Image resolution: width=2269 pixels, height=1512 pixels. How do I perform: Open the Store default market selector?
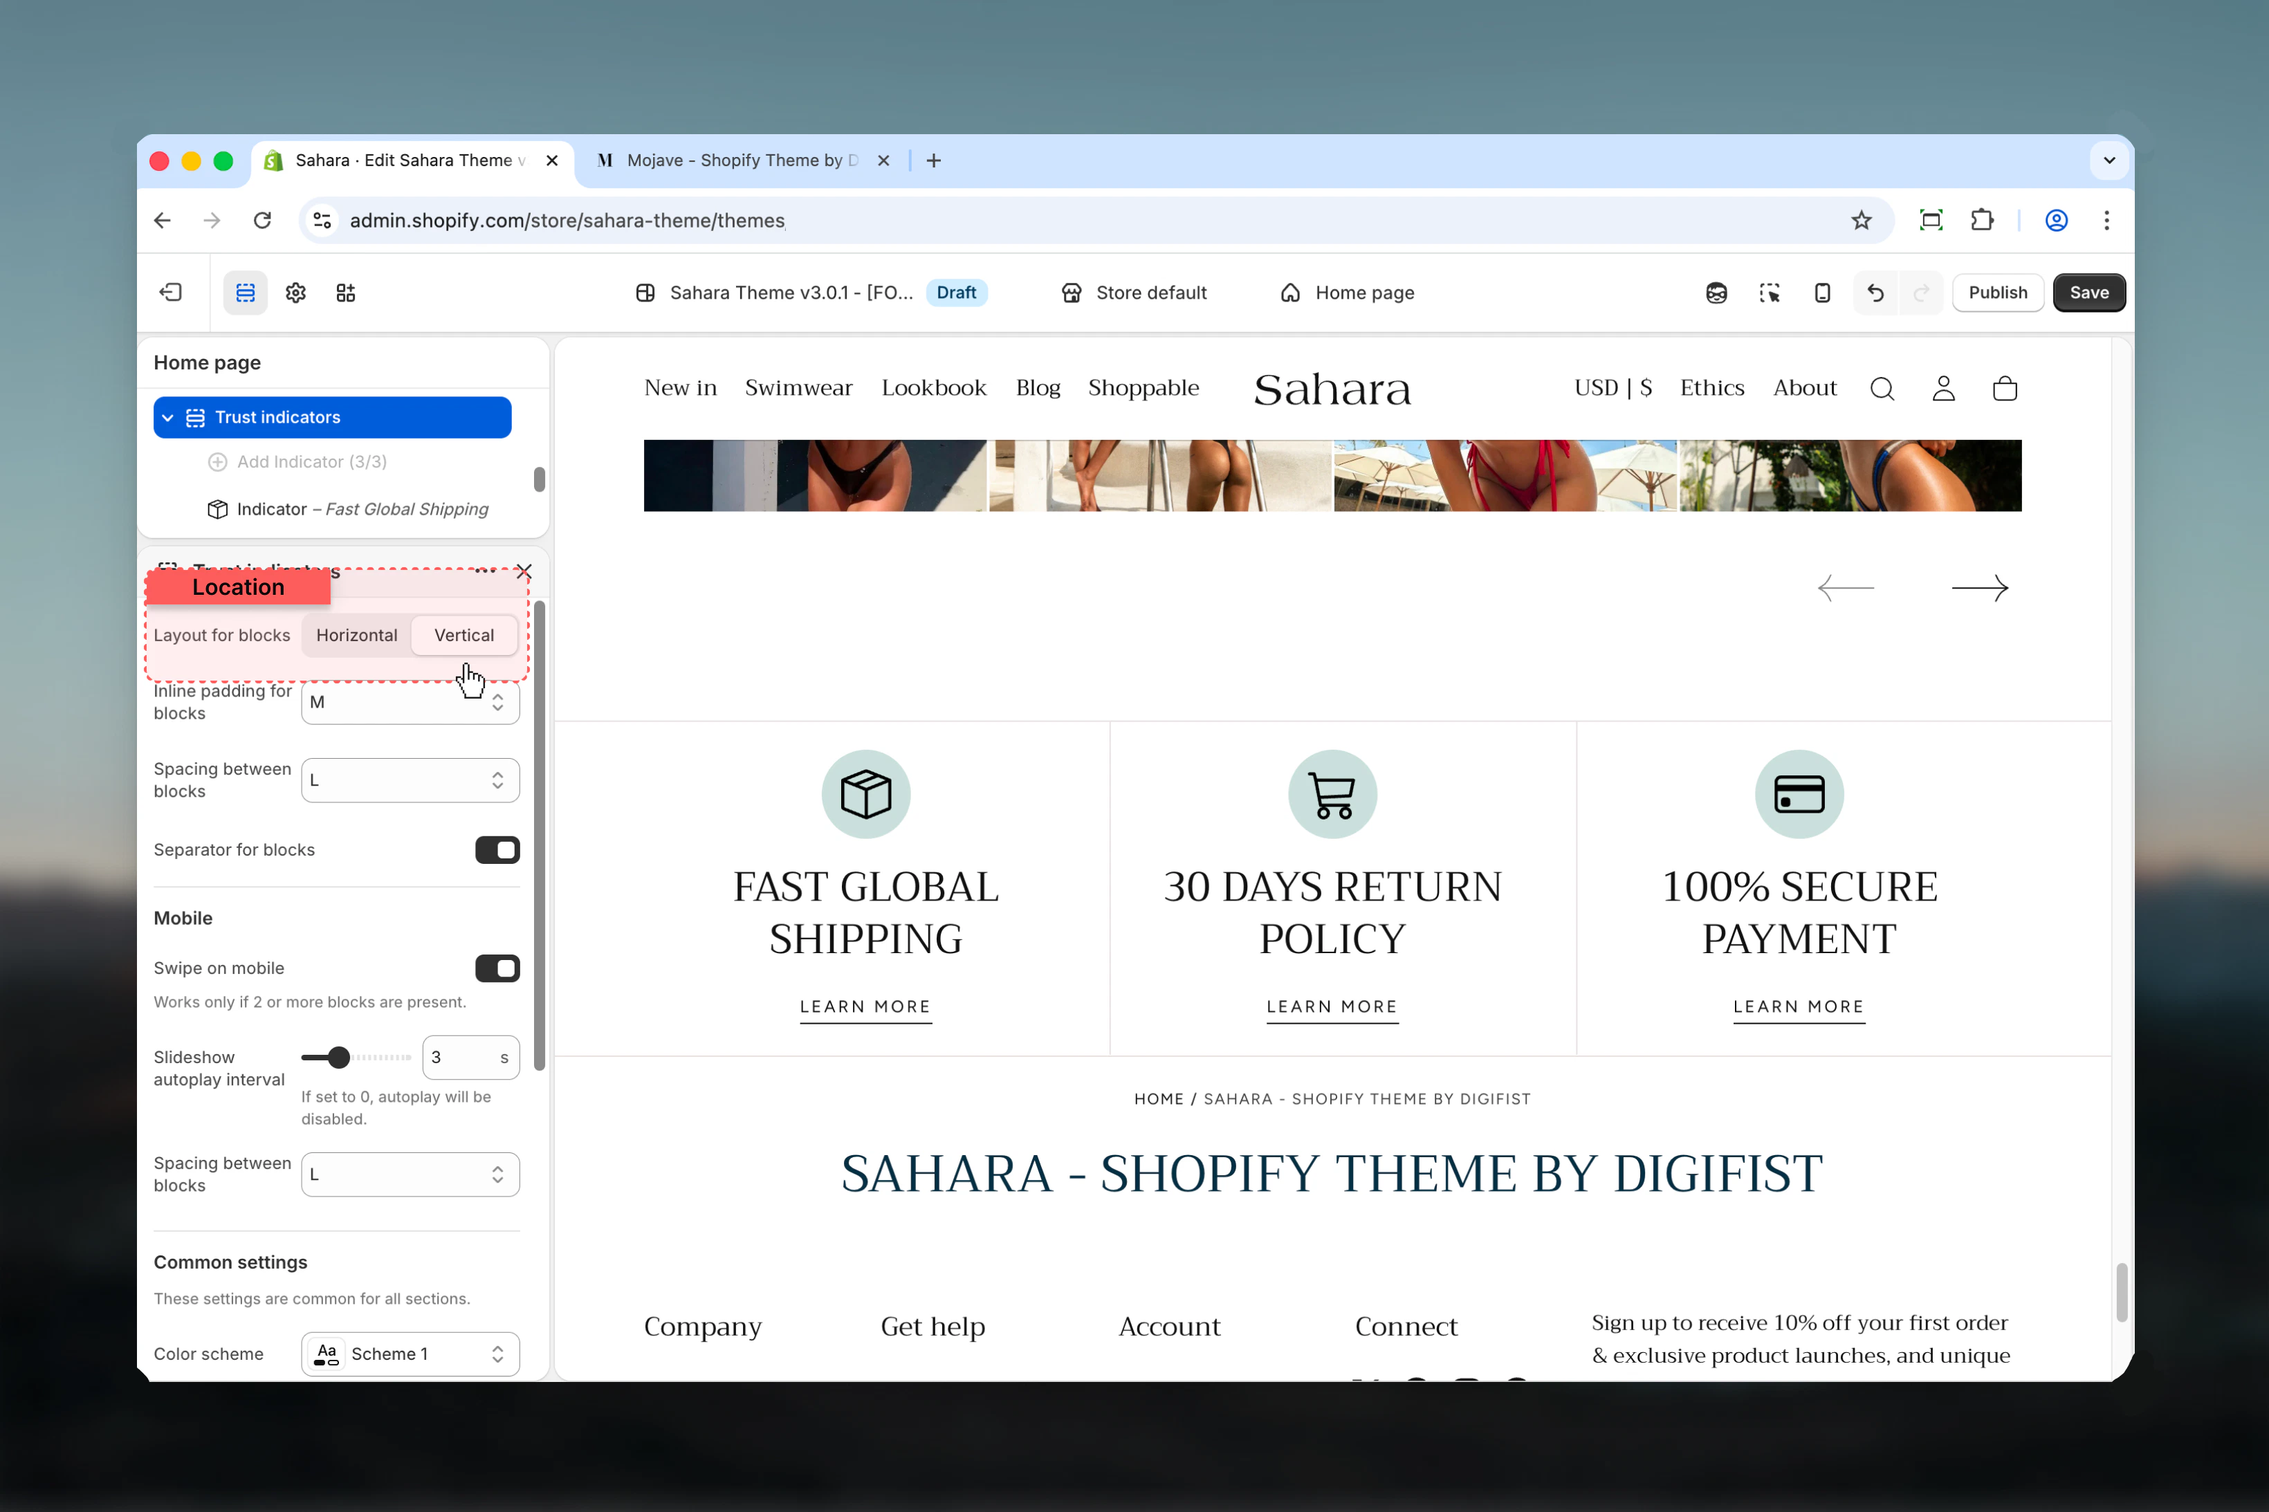(x=1134, y=292)
